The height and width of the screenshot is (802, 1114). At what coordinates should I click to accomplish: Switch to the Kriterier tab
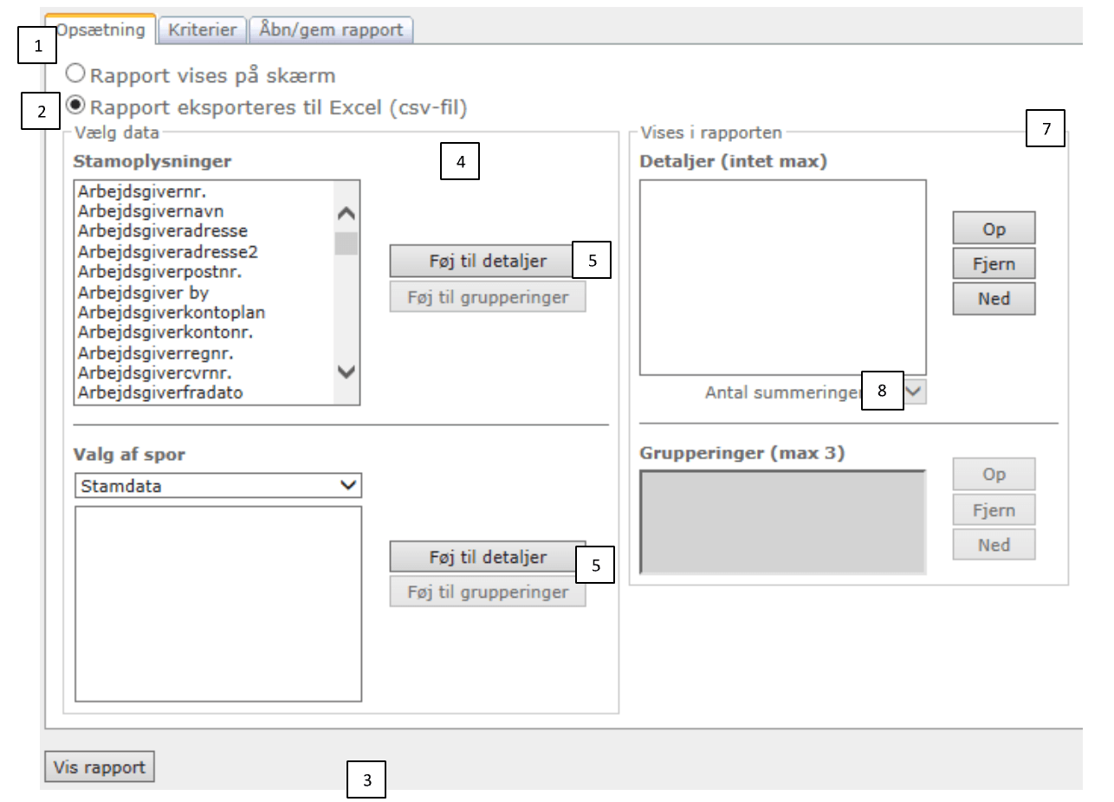[203, 30]
